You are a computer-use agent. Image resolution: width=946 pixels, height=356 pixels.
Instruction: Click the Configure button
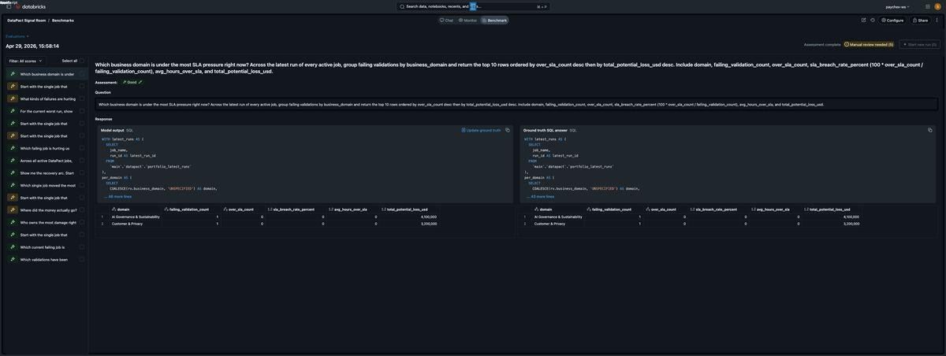click(x=893, y=20)
